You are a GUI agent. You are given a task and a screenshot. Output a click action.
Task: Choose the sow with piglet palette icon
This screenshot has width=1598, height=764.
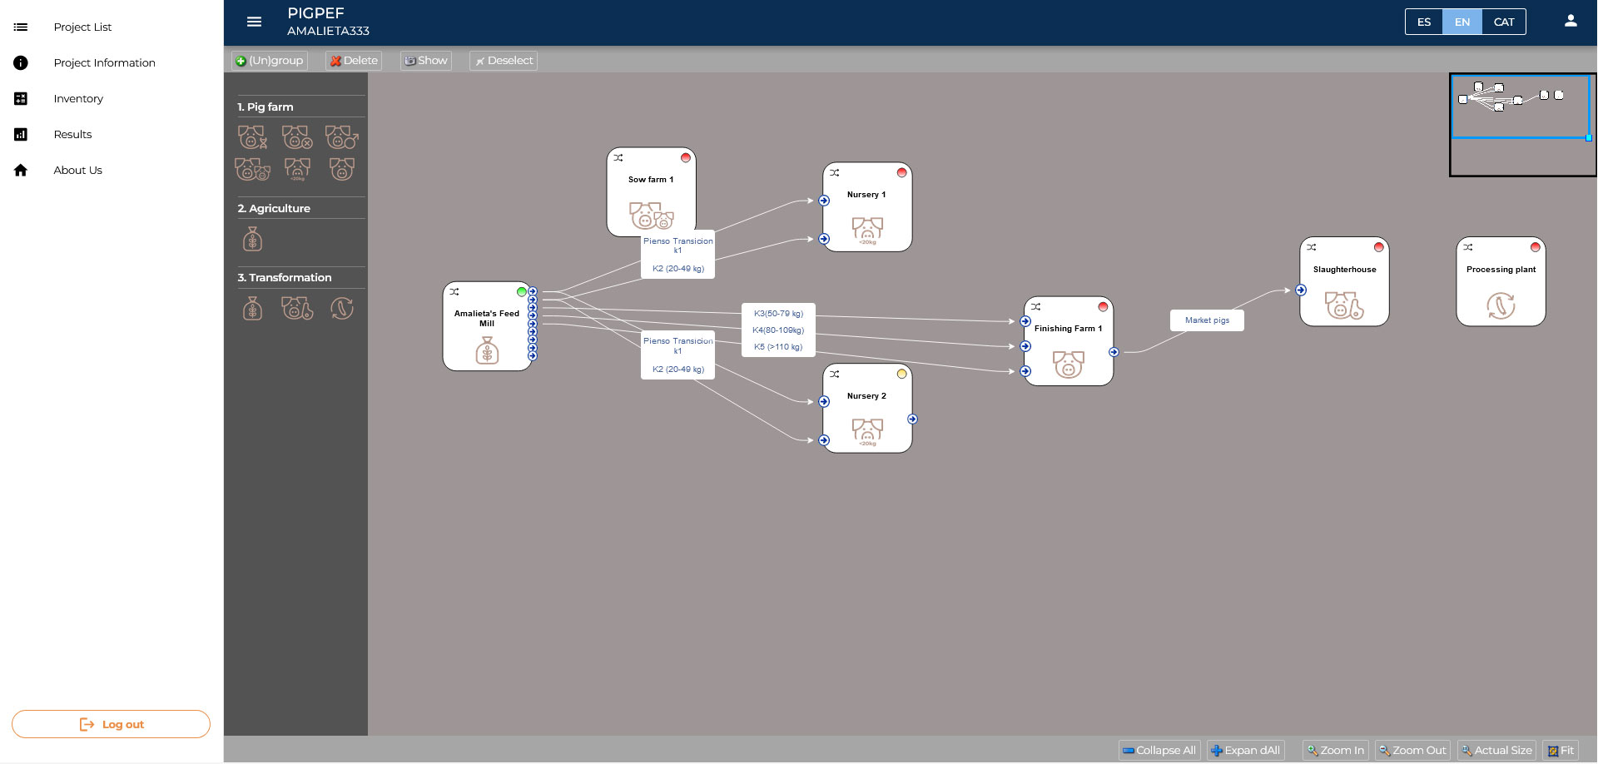click(x=252, y=169)
